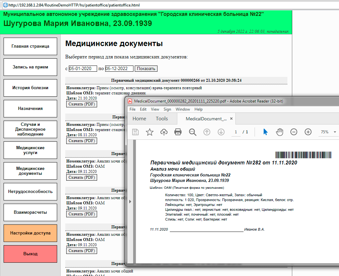Select the arrow selection tool

tap(265, 132)
